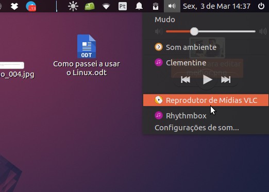Launch Rhythmbox from the sound menu
Viewport: 269px width, 192px height.
(x=206, y=116)
